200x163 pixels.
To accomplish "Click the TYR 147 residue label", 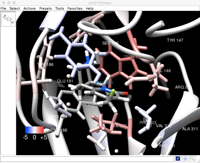I will pyautogui.click(x=175, y=40).
